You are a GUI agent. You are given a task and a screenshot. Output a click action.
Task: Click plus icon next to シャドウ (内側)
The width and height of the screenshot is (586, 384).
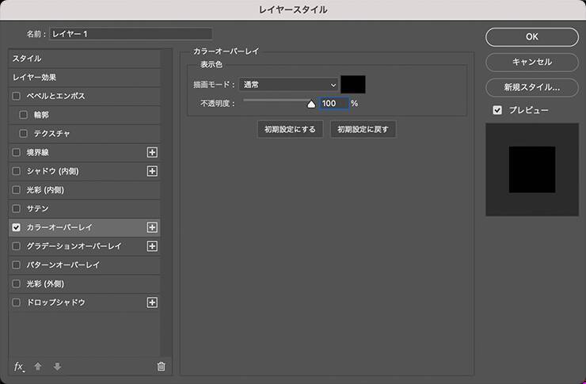coord(153,171)
